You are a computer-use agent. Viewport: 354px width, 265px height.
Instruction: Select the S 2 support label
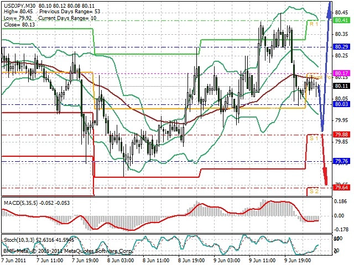[x=314, y=192]
